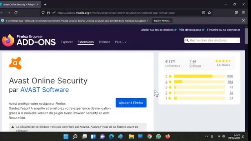Open Pôle développeur link

tap(191, 30)
